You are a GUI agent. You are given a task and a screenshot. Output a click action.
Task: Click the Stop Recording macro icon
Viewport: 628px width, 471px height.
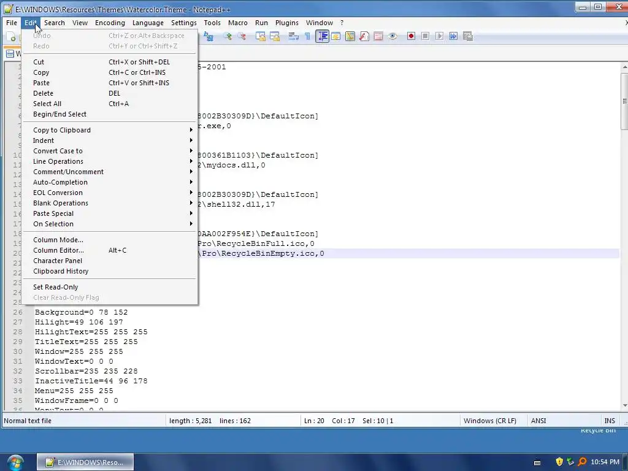click(426, 36)
